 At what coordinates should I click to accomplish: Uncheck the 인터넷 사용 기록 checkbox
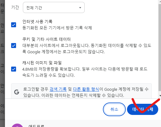tap(14, 25)
